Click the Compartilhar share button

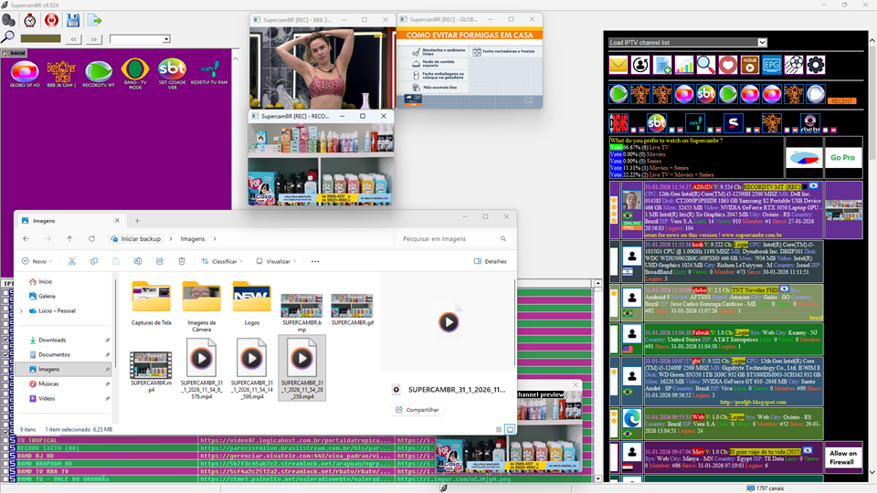point(417,410)
